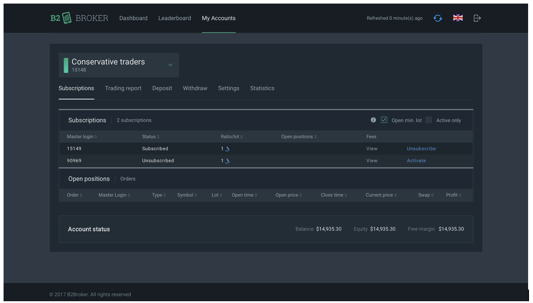Edit ratio/lot pencil icon for master 15149

[227, 149]
